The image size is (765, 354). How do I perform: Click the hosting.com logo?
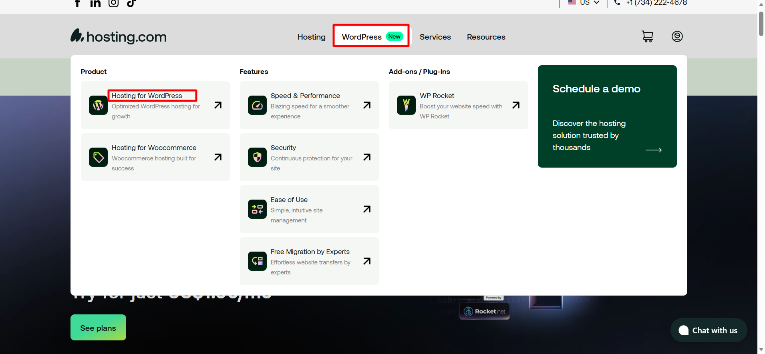tap(119, 36)
